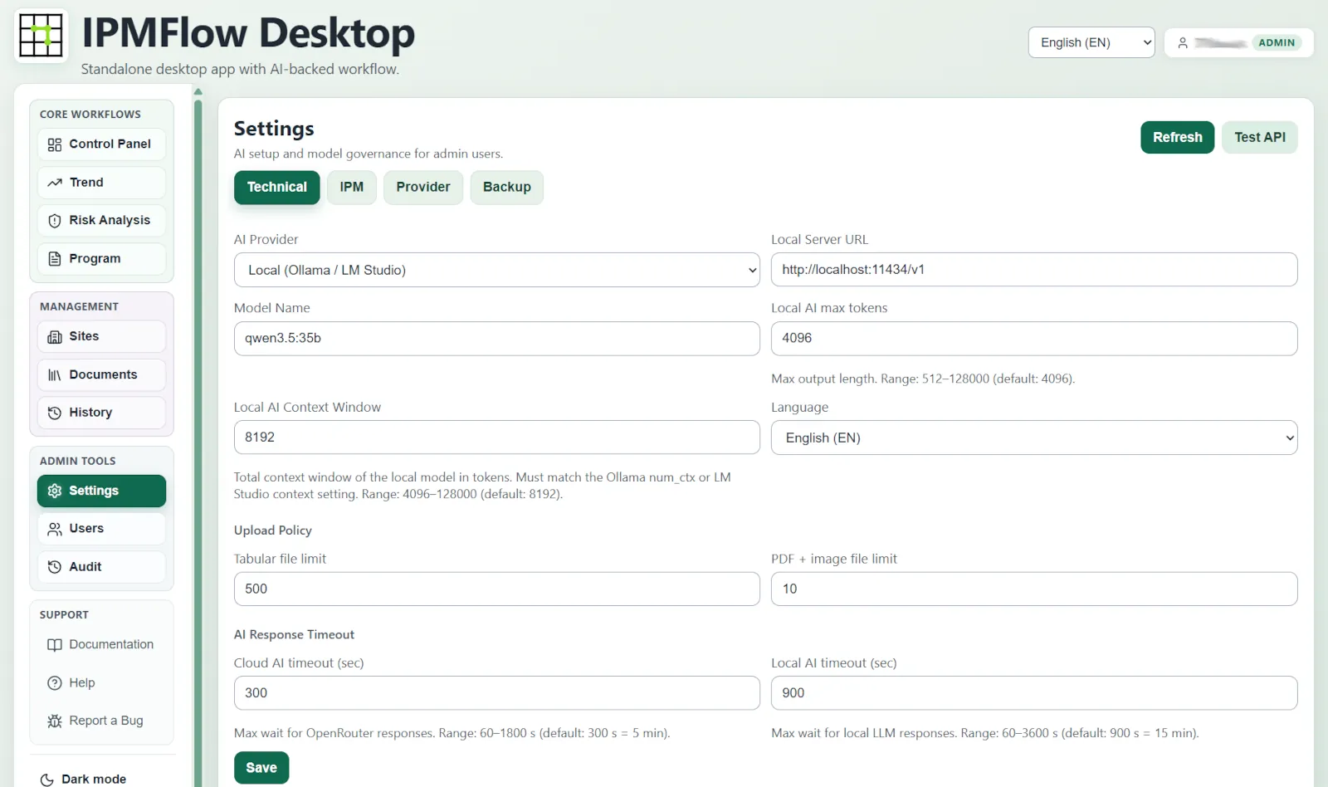The image size is (1328, 787).
Task: Click the IPMFlow grid logo icon
Action: (x=41, y=35)
